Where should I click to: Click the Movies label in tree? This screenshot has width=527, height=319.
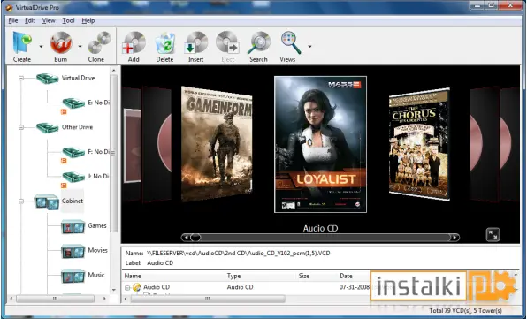pos(98,250)
